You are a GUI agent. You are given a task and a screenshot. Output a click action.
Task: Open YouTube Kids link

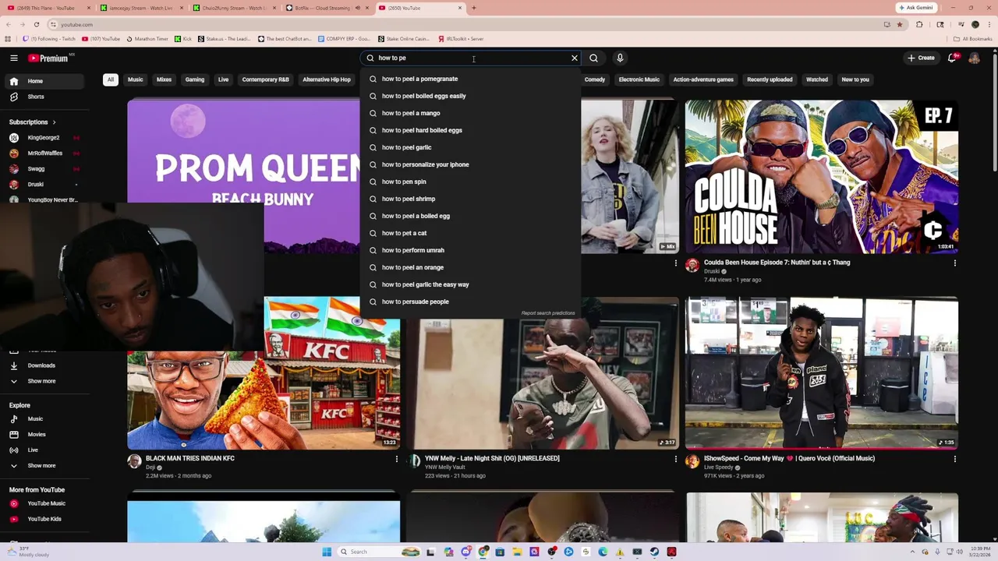pyautogui.click(x=45, y=519)
